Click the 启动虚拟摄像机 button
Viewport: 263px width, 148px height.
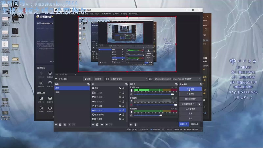click(188, 104)
